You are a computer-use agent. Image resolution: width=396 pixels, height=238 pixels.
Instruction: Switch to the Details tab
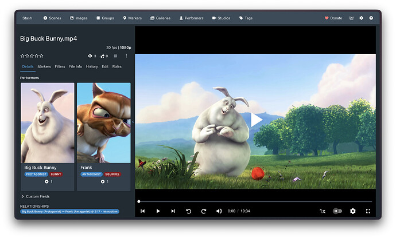[28, 66]
